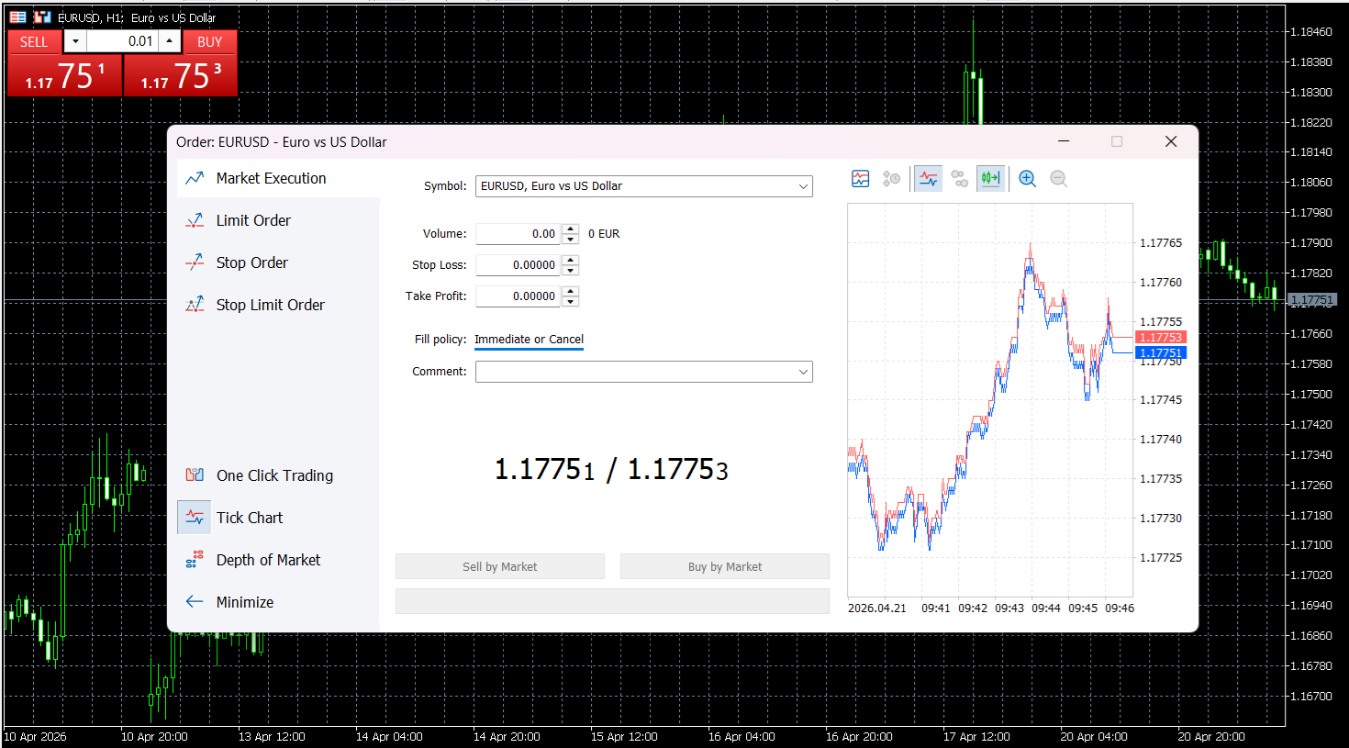Toggle the green candlestick auto-scroll button
This screenshot has height=748, width=1349.
pyautogui.click(x=990, y=179)
